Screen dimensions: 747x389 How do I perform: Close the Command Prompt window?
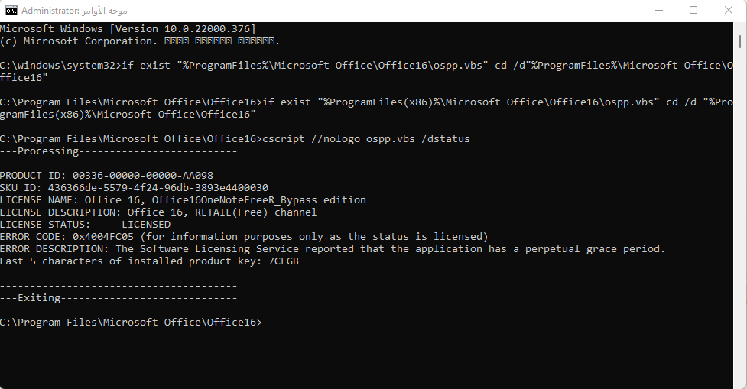(728, 11)
